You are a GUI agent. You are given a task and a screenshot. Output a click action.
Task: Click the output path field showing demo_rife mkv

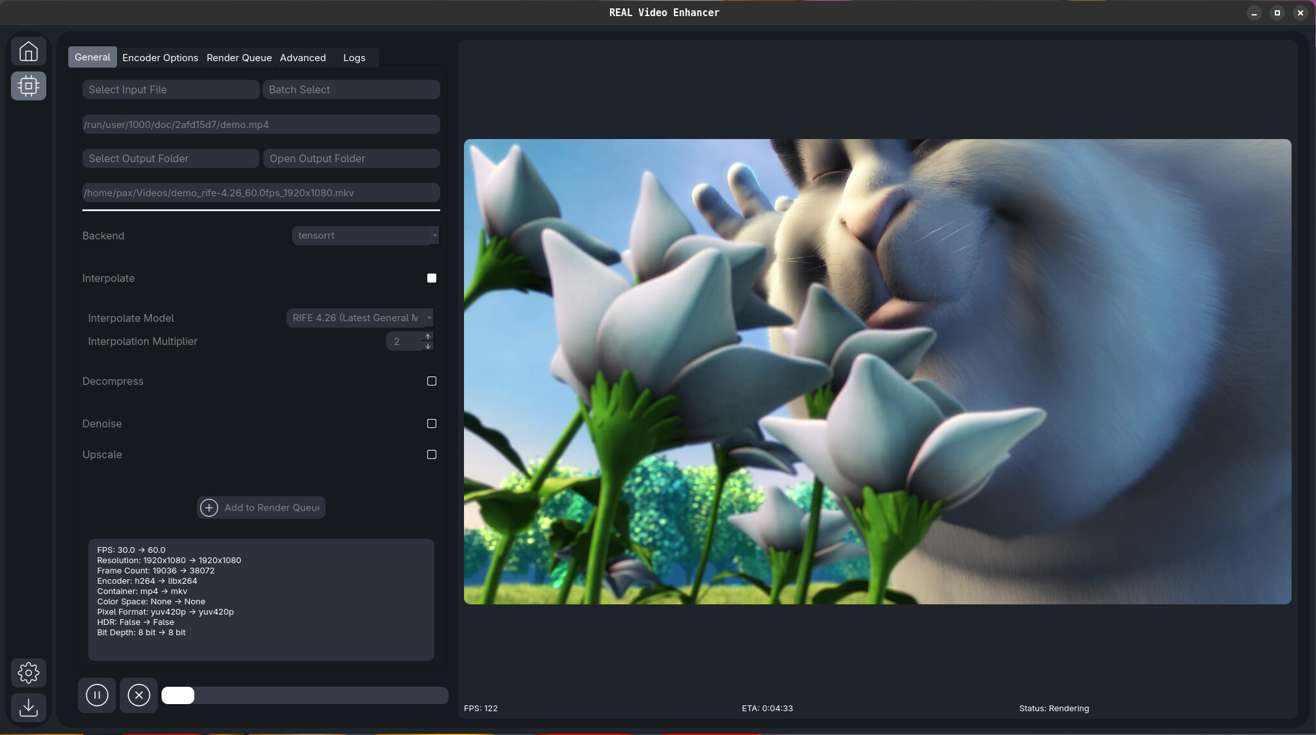[261, 192]
